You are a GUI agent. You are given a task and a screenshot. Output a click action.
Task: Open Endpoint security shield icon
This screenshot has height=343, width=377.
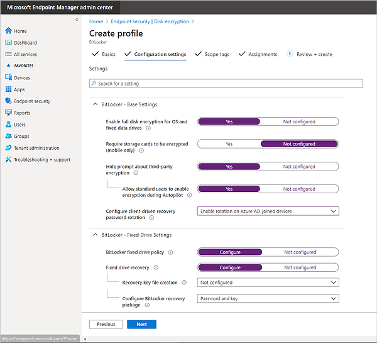click(x=8, y=101)
